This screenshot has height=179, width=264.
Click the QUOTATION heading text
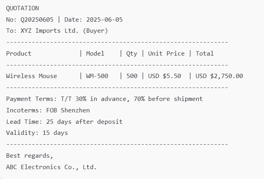pyautogui.click(x=22, y=8)
